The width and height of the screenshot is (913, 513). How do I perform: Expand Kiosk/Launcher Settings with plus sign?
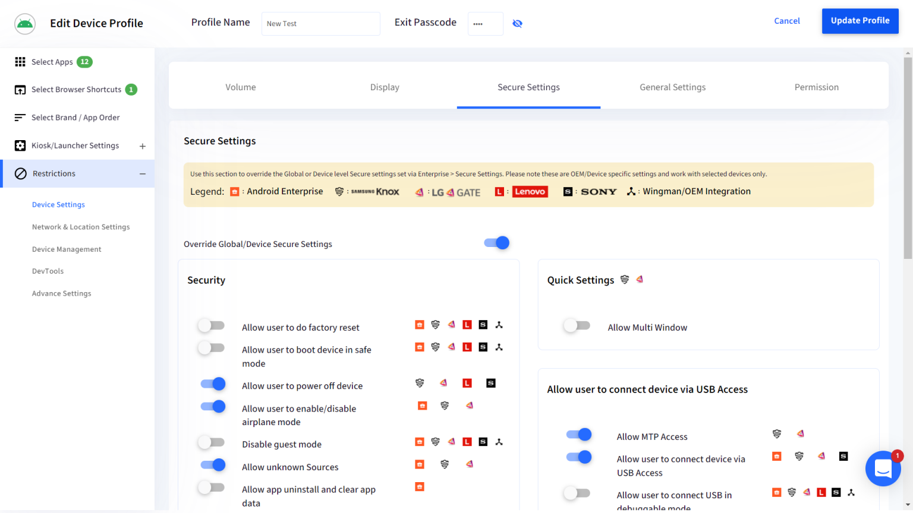(x=143, y=146)
